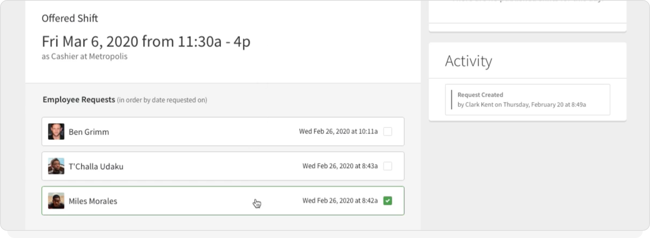Select the T'Challa Udaku name label
650x238 pixels.
(96, 167)
